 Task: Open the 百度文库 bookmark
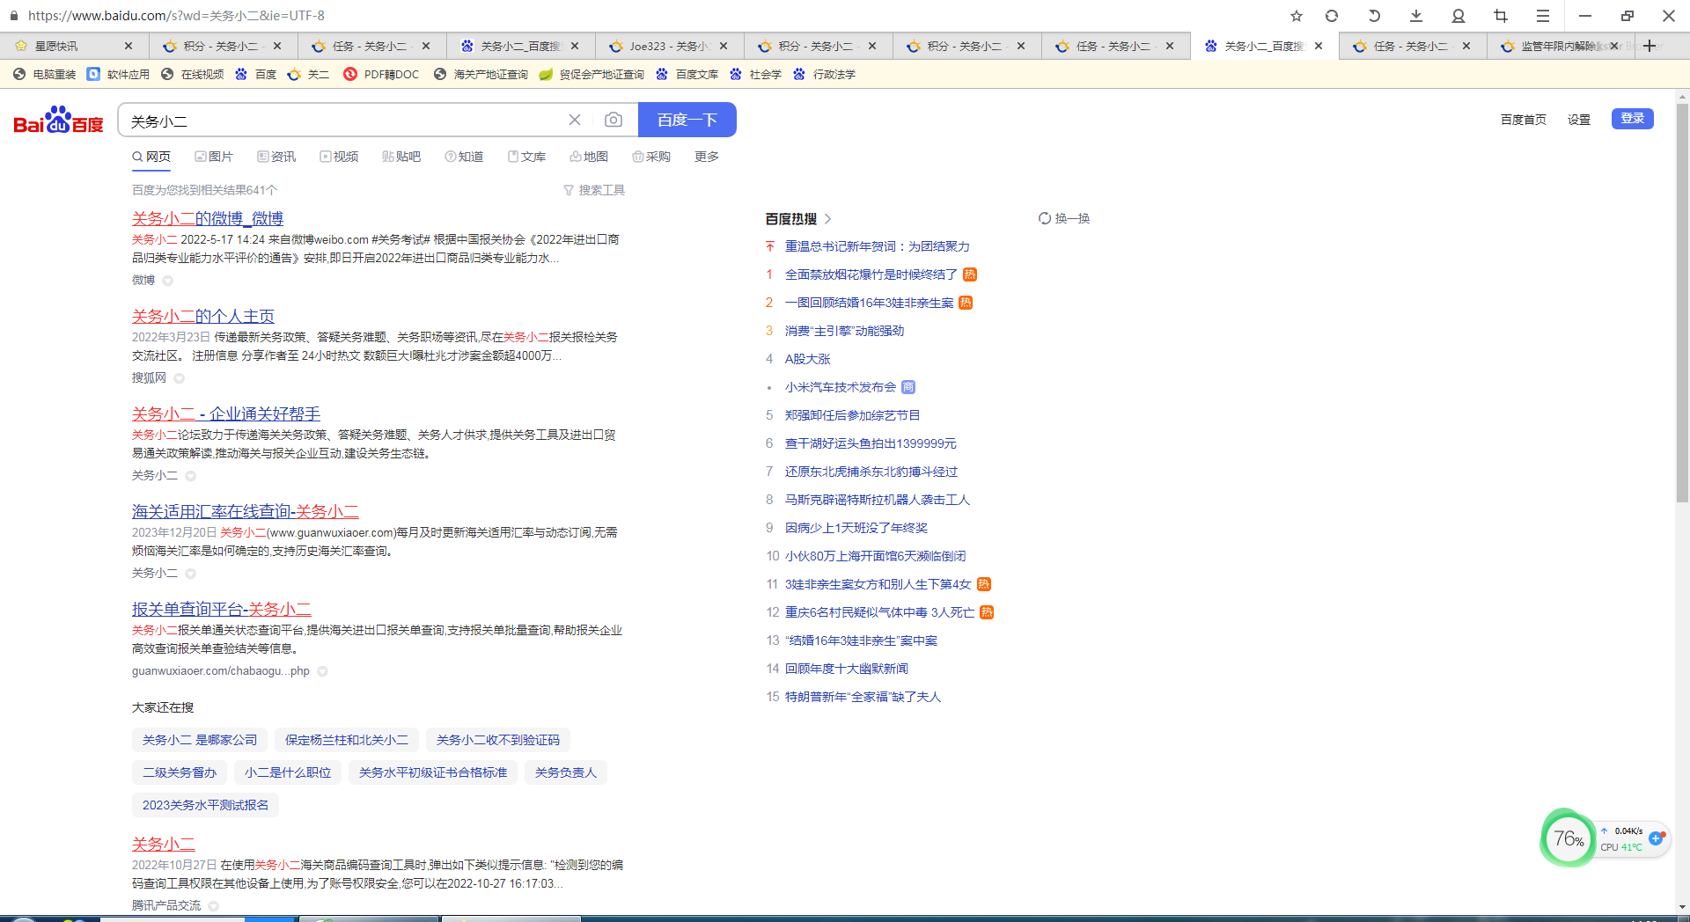pos(687,75)
